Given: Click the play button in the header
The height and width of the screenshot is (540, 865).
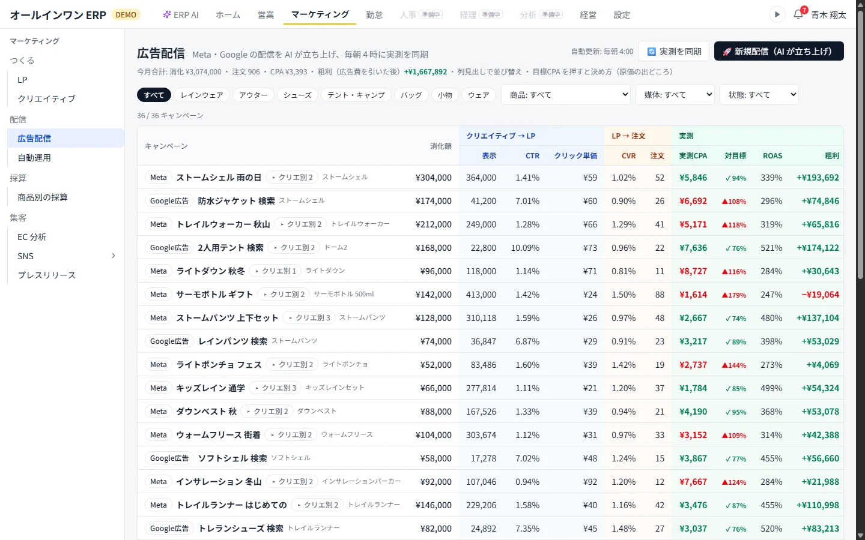Looking at the screenshot, I should 777,14.
